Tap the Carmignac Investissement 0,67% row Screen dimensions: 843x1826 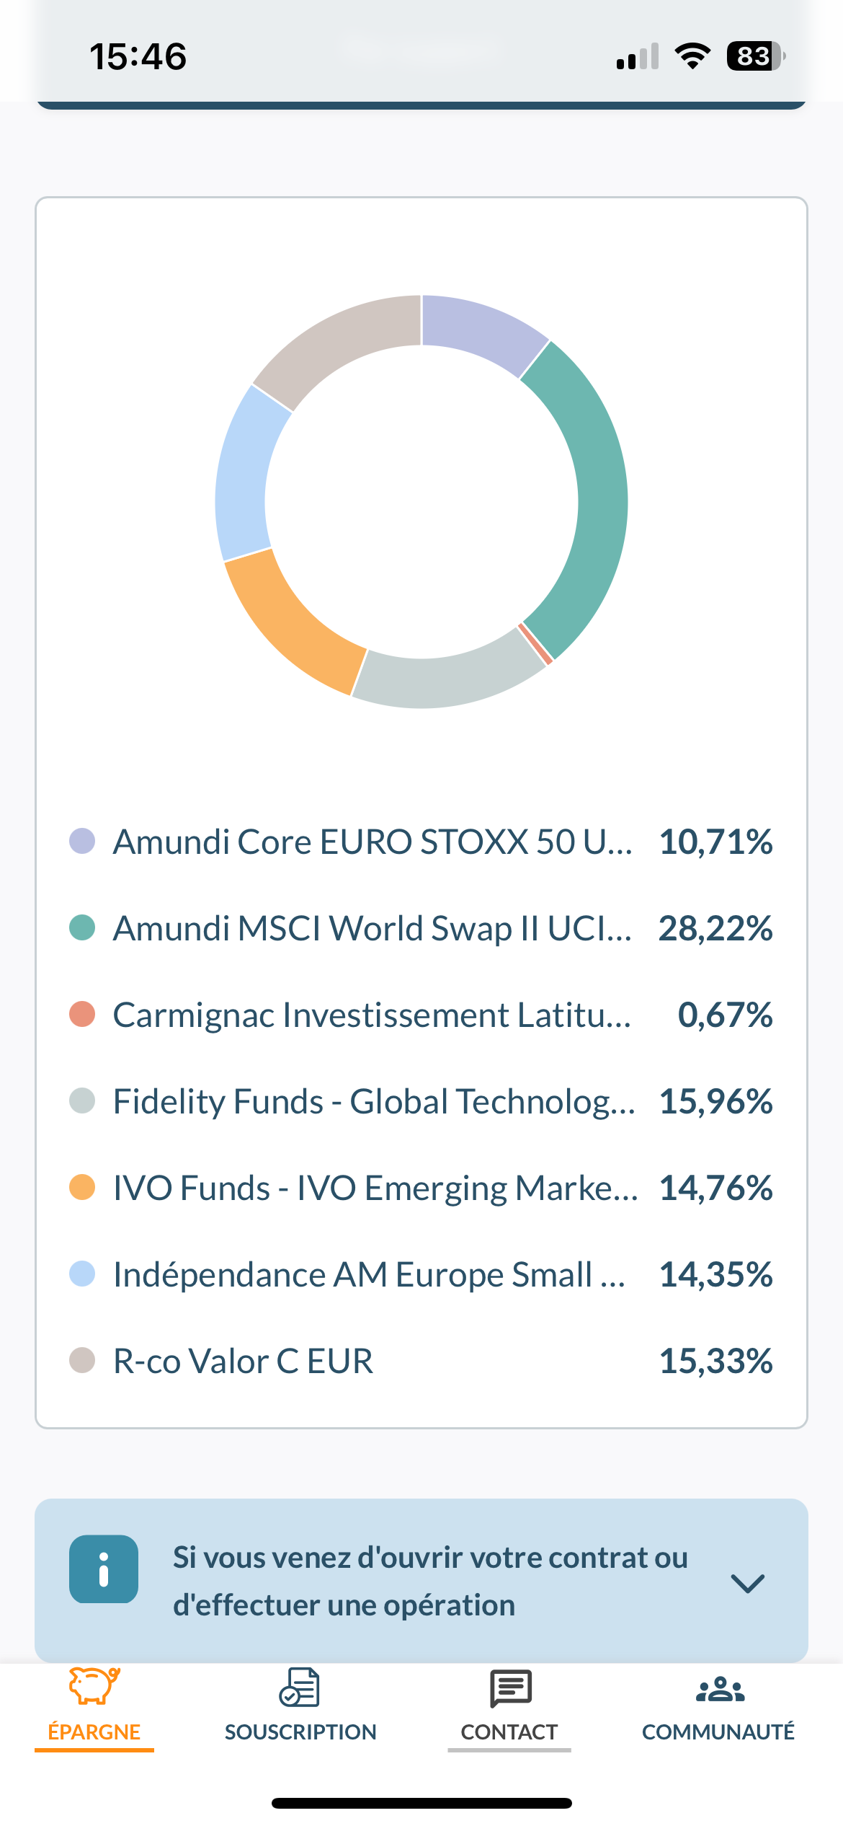pyautogui.click(x=372, y=1015)
